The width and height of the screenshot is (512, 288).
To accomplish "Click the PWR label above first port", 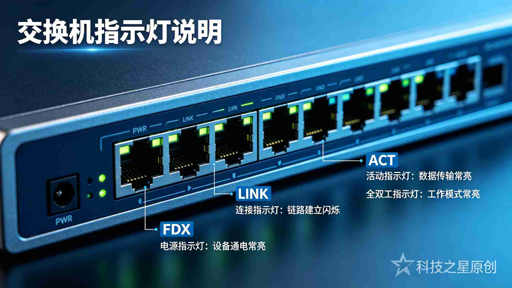I will point(140,129).
